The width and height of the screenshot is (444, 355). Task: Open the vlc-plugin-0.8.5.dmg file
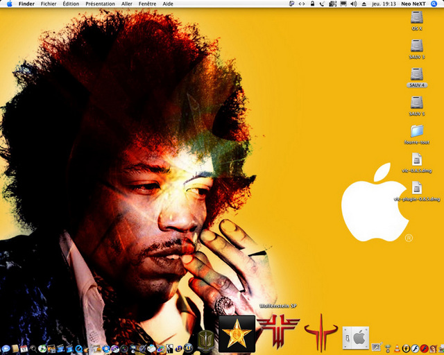[416, 188]
